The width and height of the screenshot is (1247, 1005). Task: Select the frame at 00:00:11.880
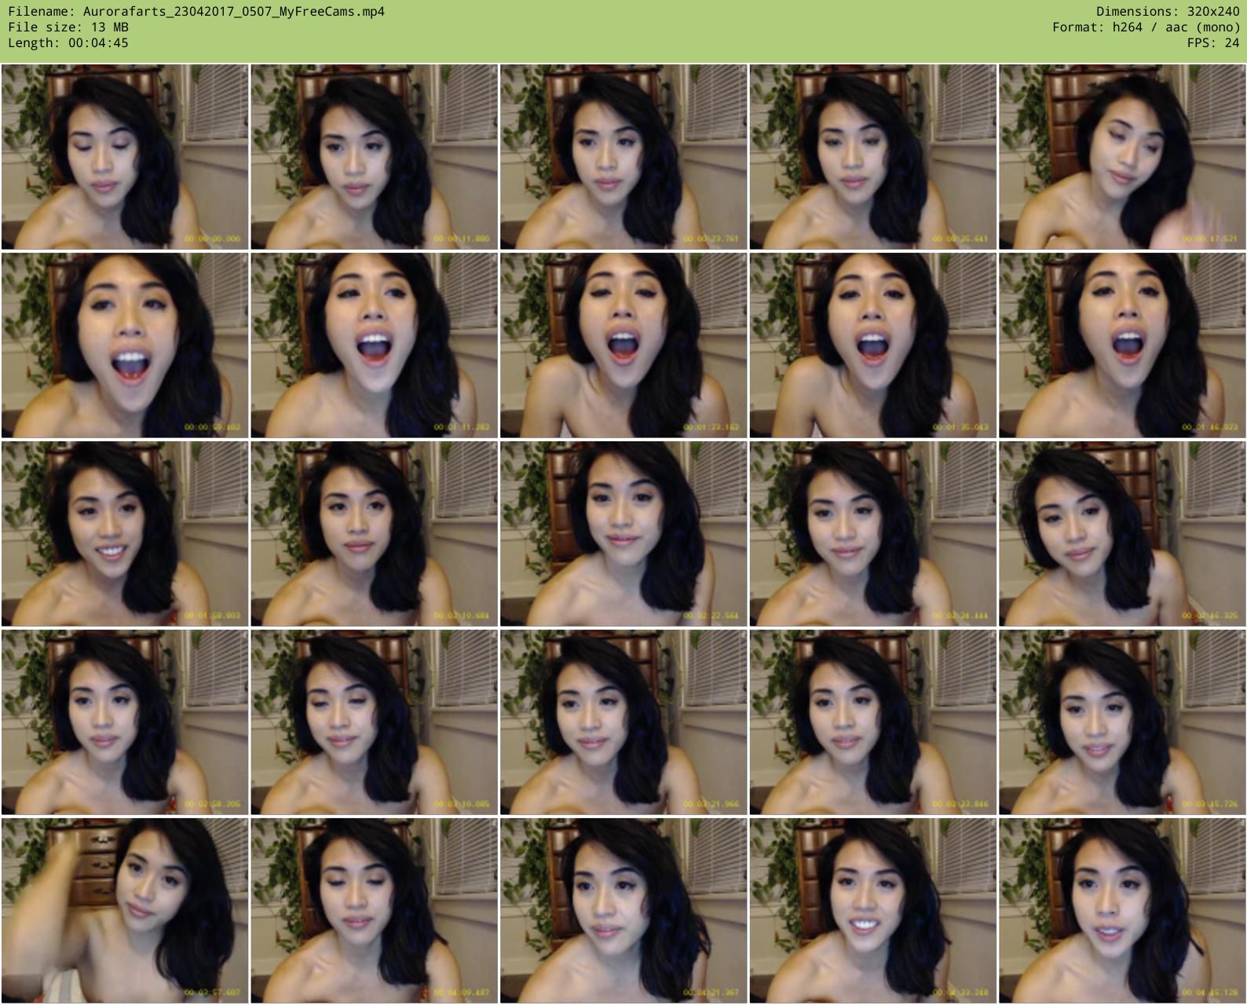pyautogui.click(x=374, y=157)
